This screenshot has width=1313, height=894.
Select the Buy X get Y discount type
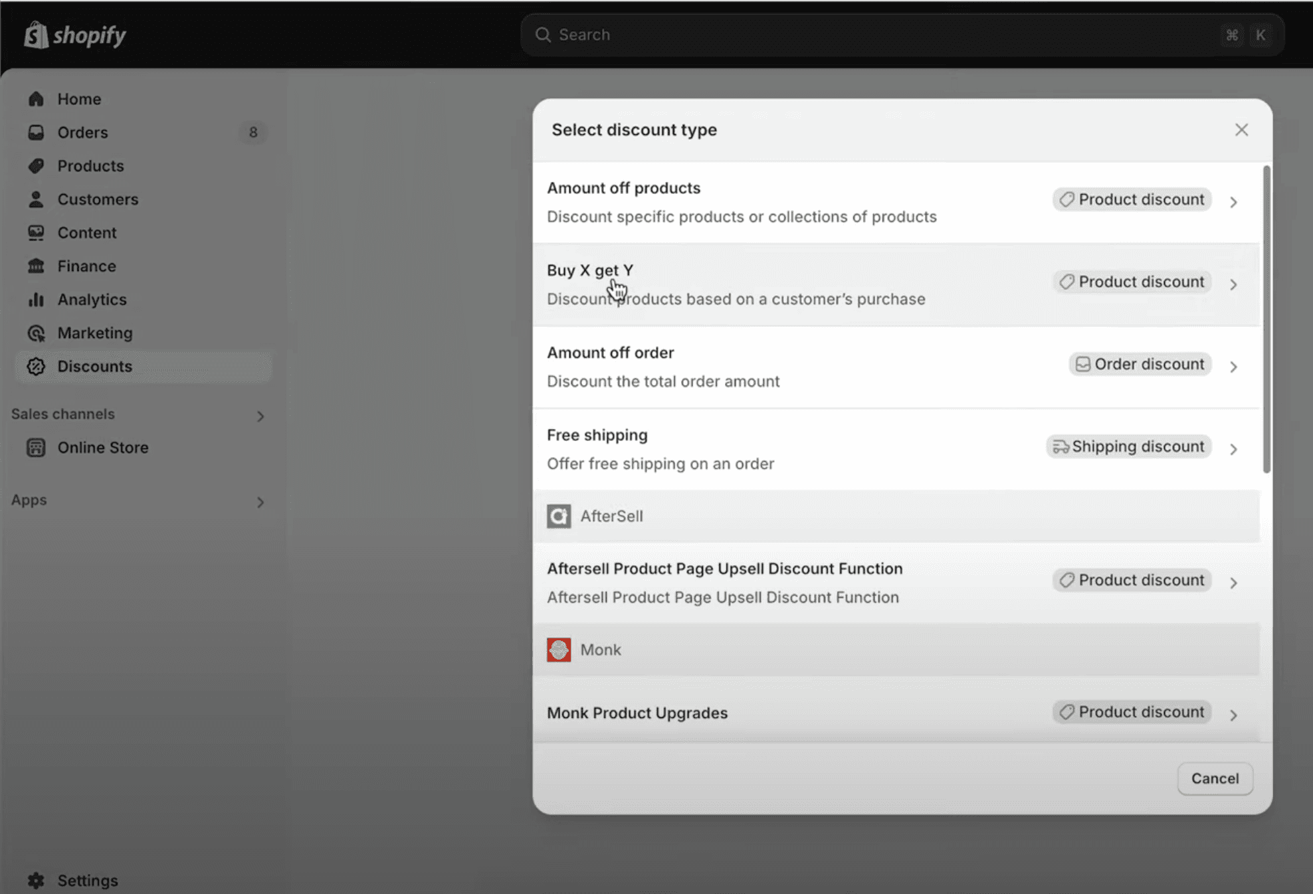click(x=896, y=284)
